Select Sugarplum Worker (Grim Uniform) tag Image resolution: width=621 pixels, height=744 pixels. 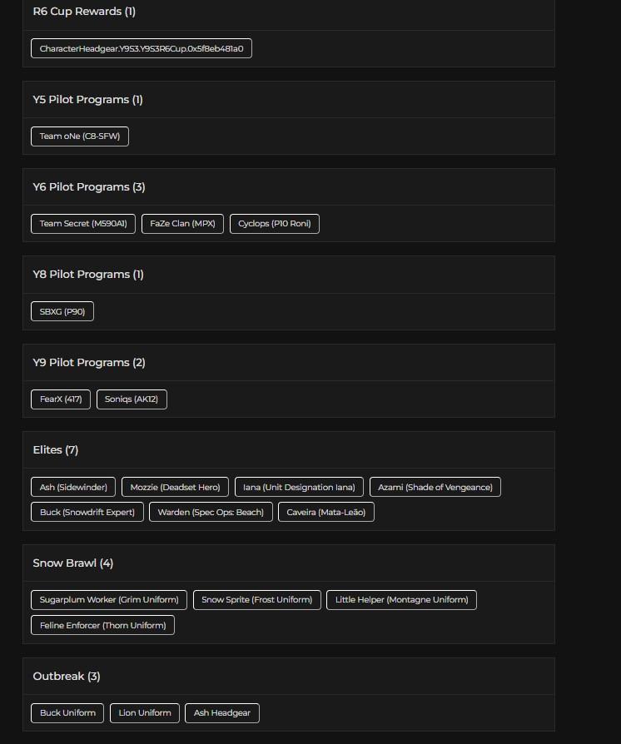tap(109, 600)
